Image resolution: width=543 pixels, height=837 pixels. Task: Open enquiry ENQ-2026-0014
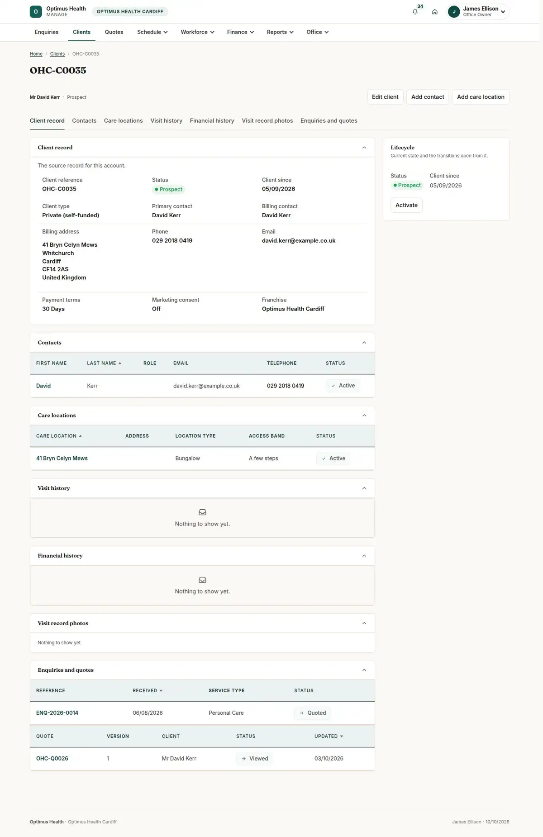coord(57,713)
